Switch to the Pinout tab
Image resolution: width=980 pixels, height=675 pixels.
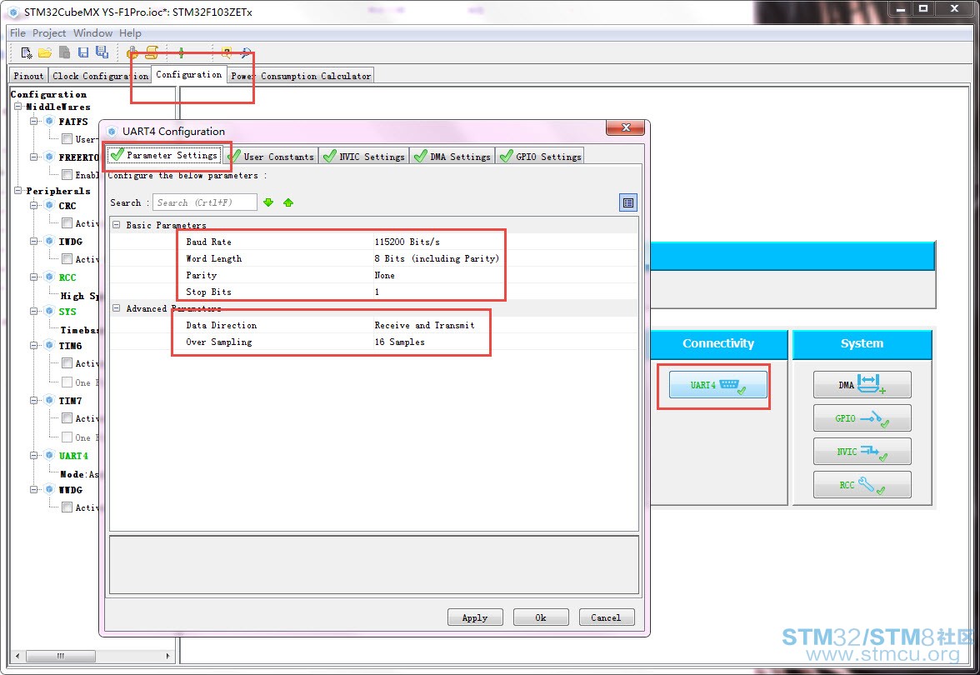pos(28,76)
